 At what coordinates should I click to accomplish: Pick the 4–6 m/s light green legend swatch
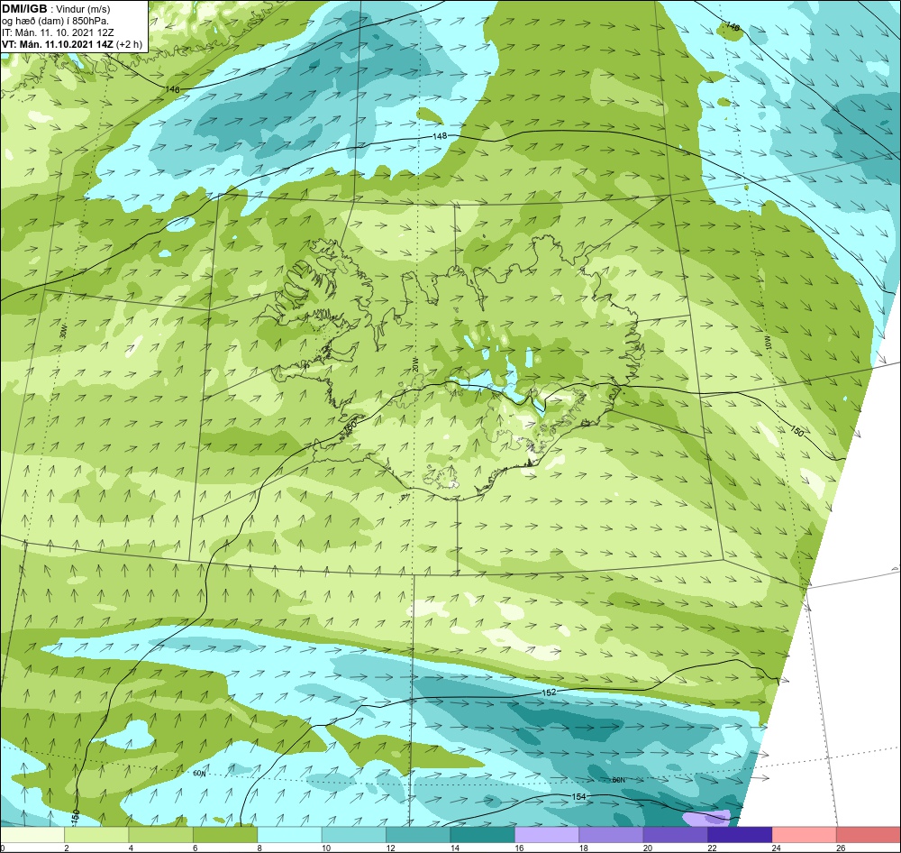pos(161,835)
